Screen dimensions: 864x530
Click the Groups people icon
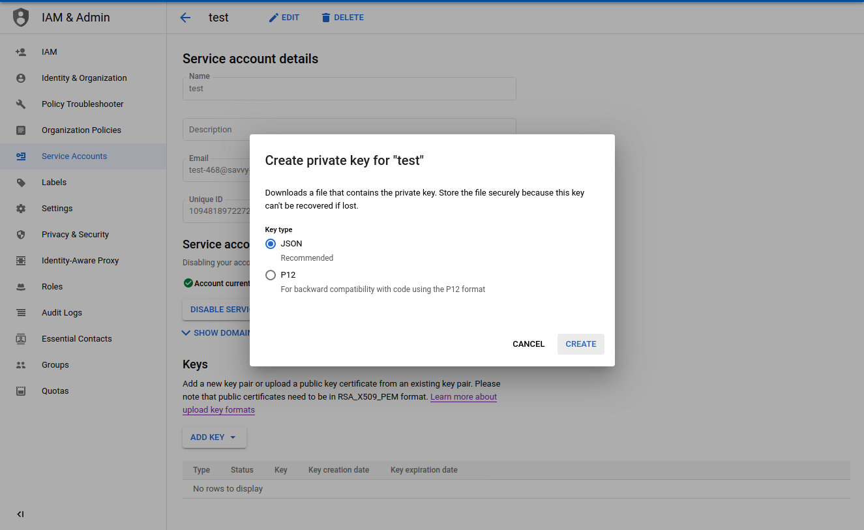point(21,365)
